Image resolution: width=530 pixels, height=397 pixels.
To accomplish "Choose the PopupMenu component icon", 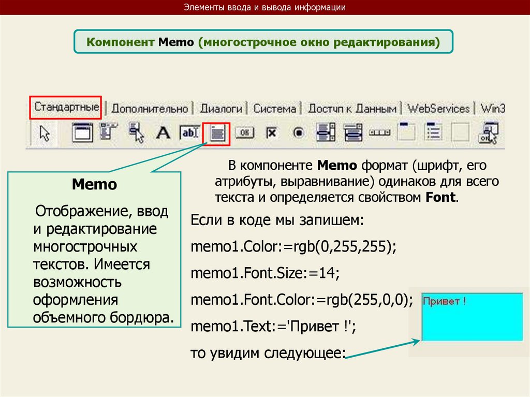I will (137, 133).
